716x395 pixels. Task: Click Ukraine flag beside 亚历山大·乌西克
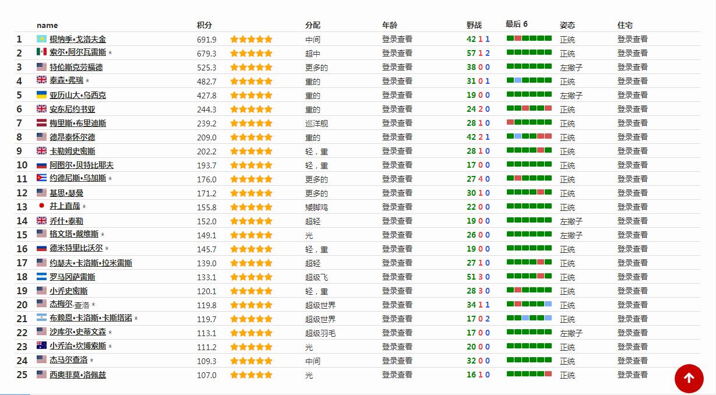(41, 94)
